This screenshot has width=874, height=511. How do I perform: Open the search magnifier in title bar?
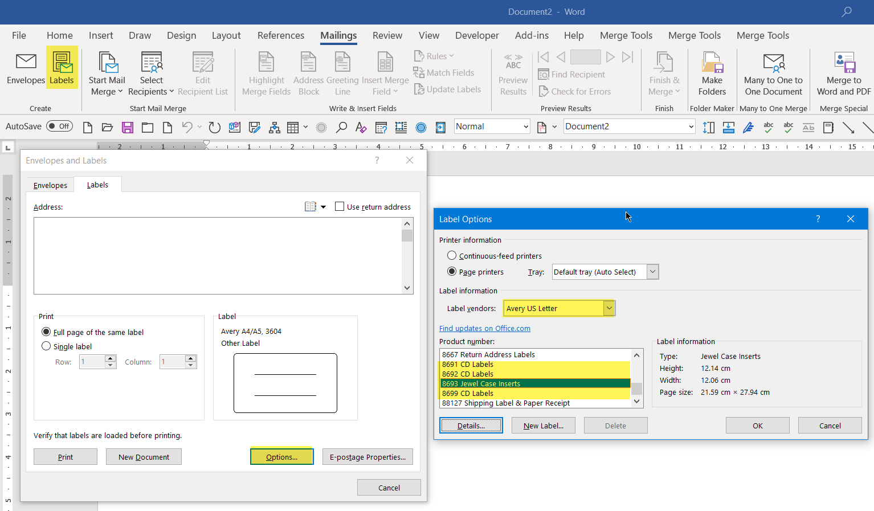847,11
